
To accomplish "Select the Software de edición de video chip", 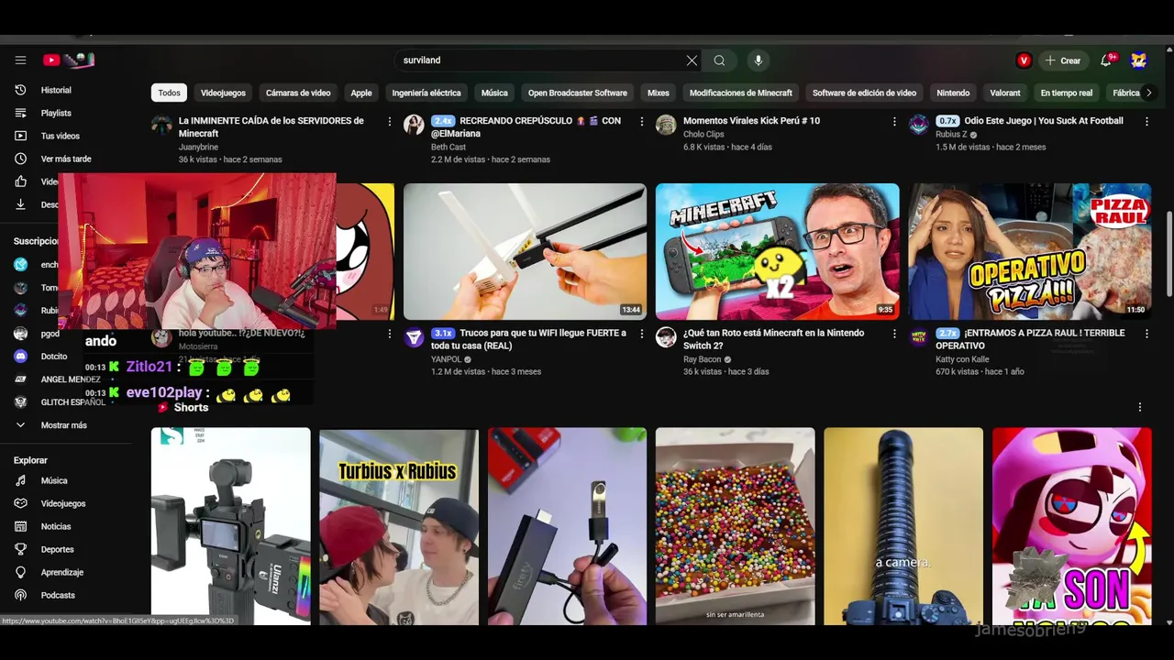I will coord(864,93).
